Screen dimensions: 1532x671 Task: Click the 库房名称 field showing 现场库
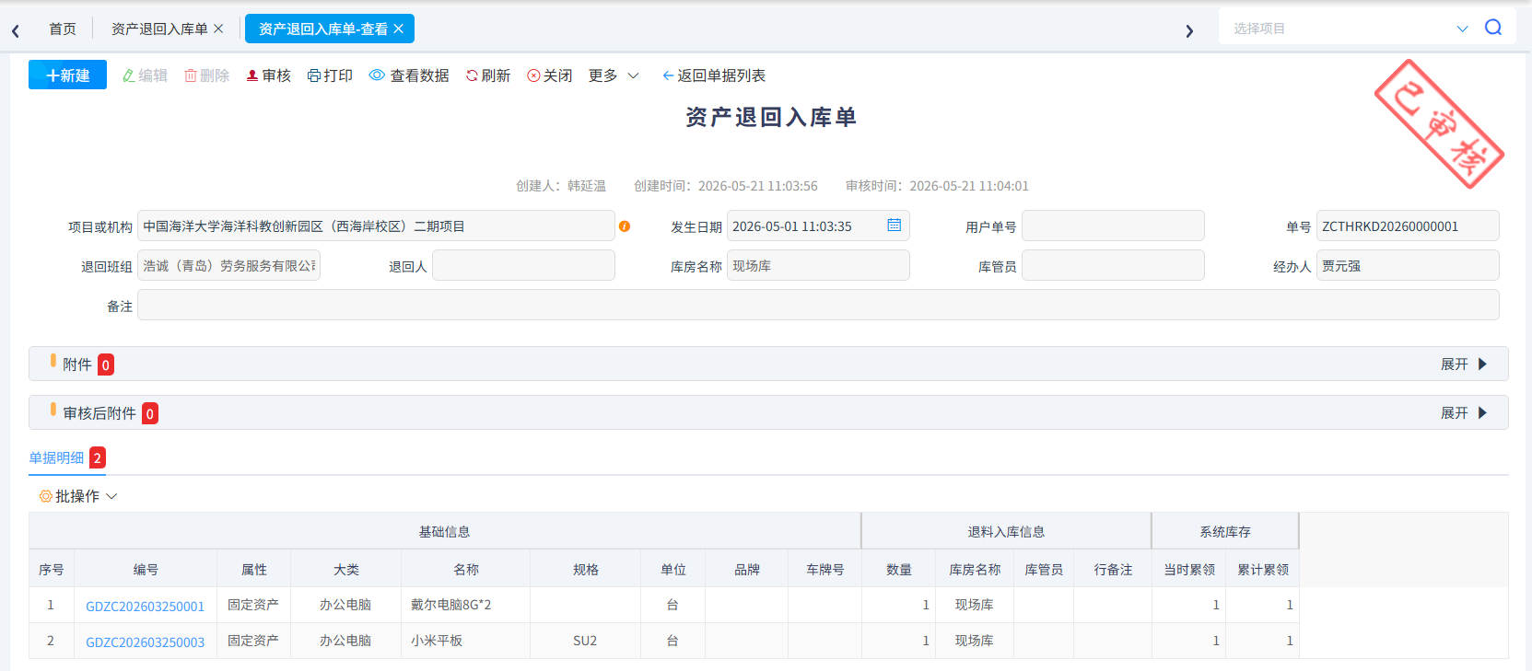pos(818,265)
